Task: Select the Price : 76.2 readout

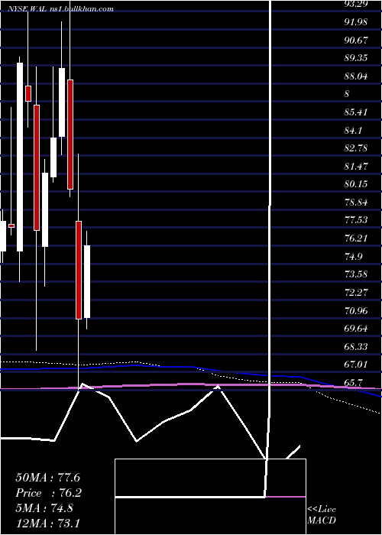Action: 48,492
